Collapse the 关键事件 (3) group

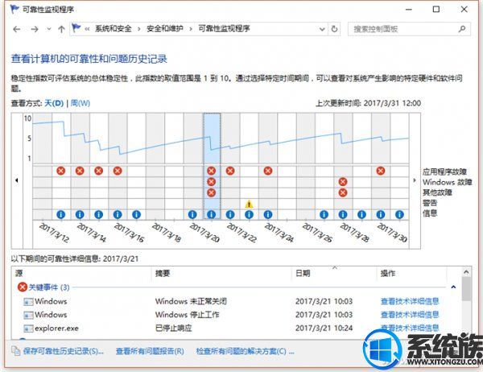click(453, 287)
